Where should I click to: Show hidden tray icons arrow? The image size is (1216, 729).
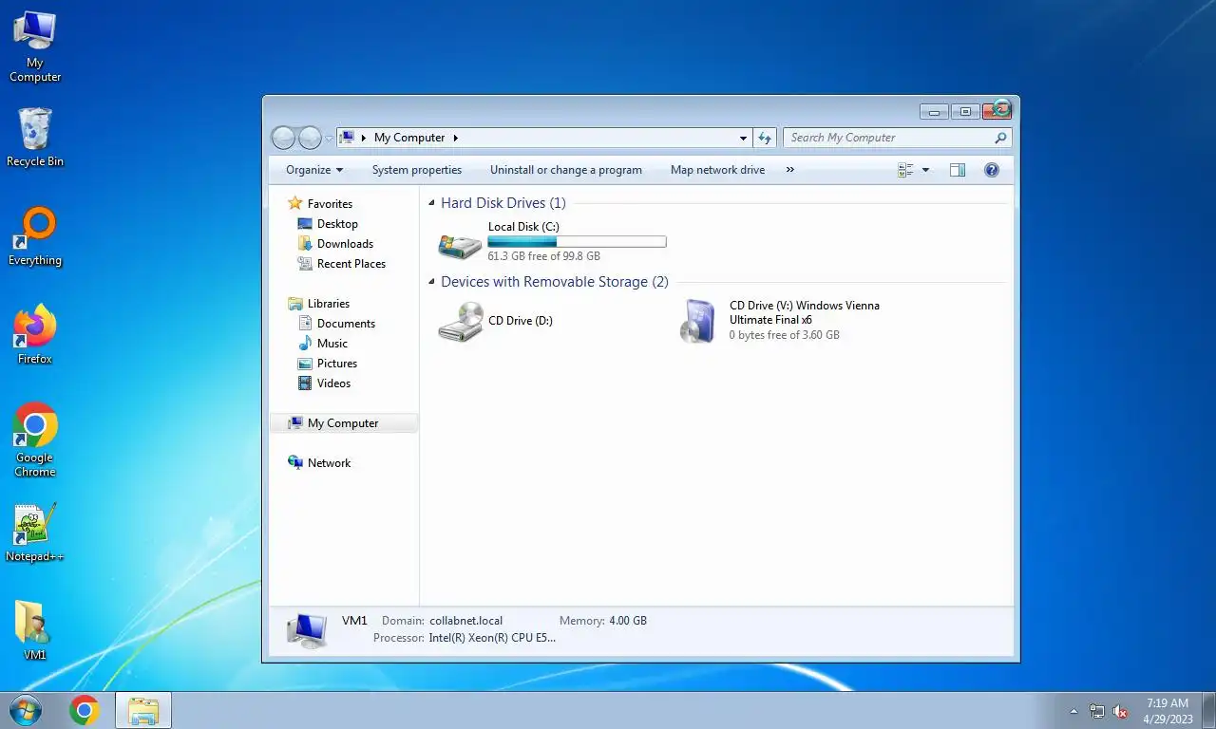pos(1074,711)
